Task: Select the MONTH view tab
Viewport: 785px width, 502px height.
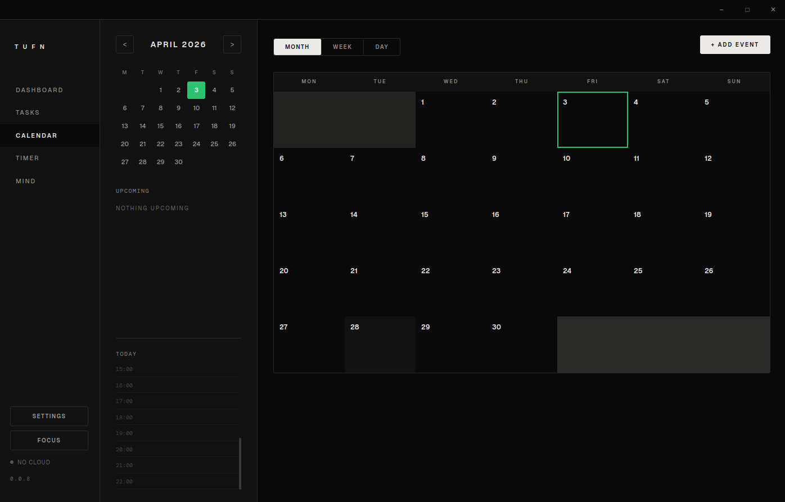Action: [297, 47]
